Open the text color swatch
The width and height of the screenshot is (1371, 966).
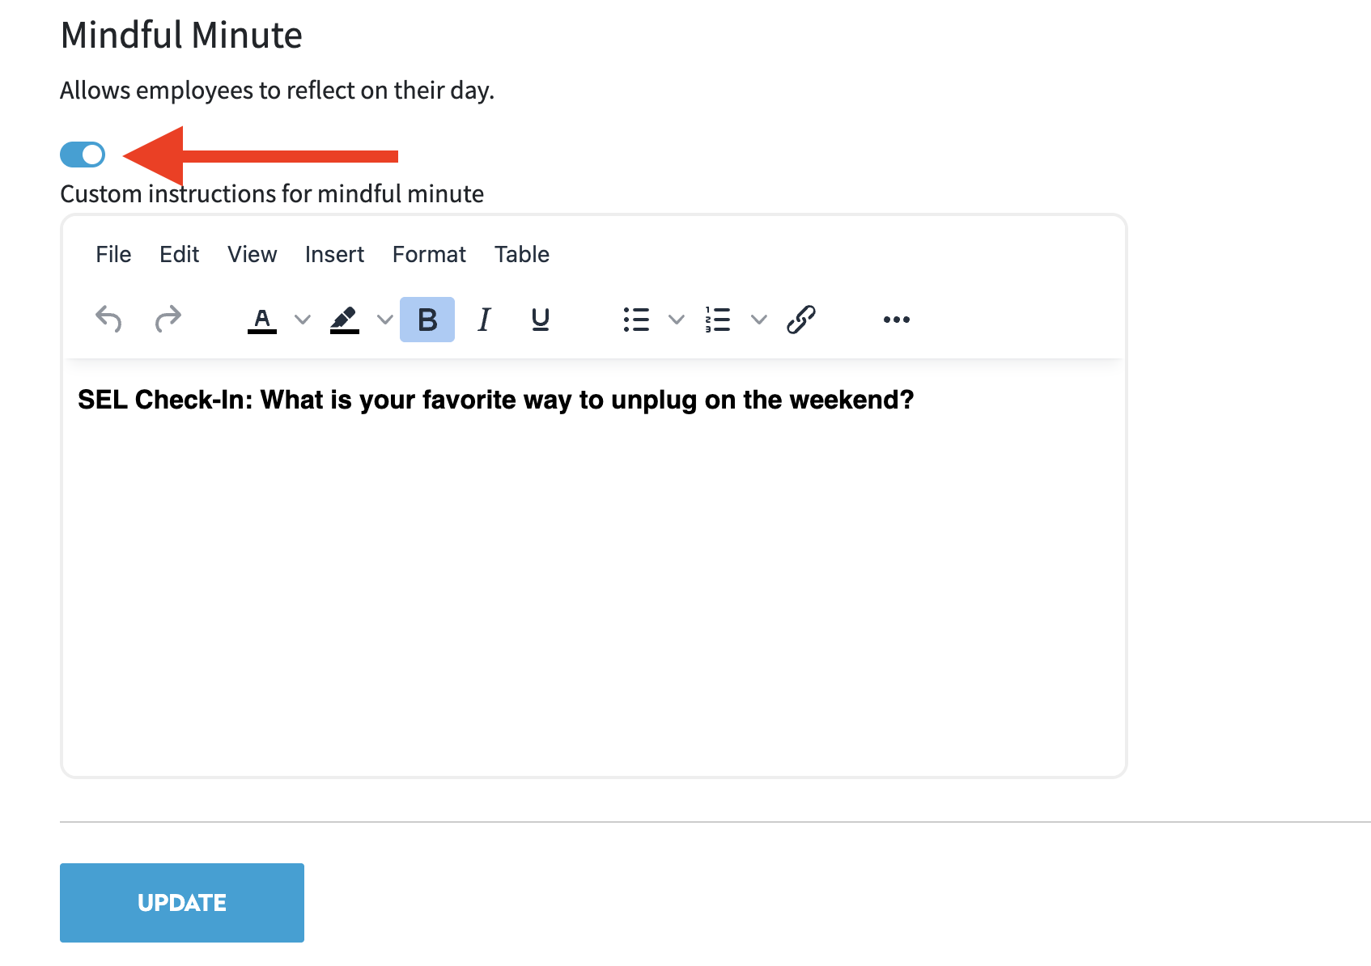pos(261,319)
